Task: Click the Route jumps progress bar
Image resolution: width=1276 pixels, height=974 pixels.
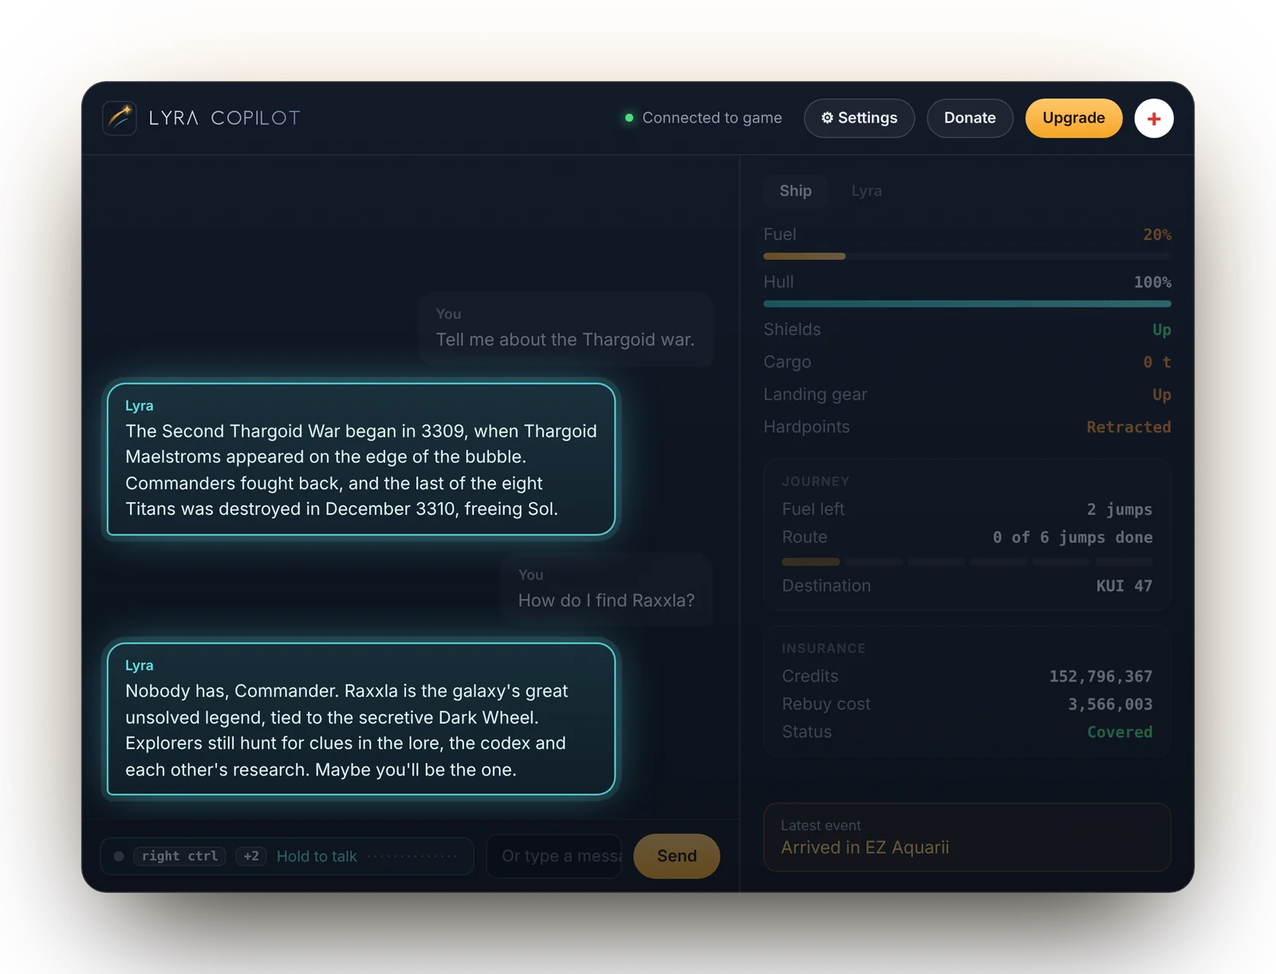Action: click(967, 562)
